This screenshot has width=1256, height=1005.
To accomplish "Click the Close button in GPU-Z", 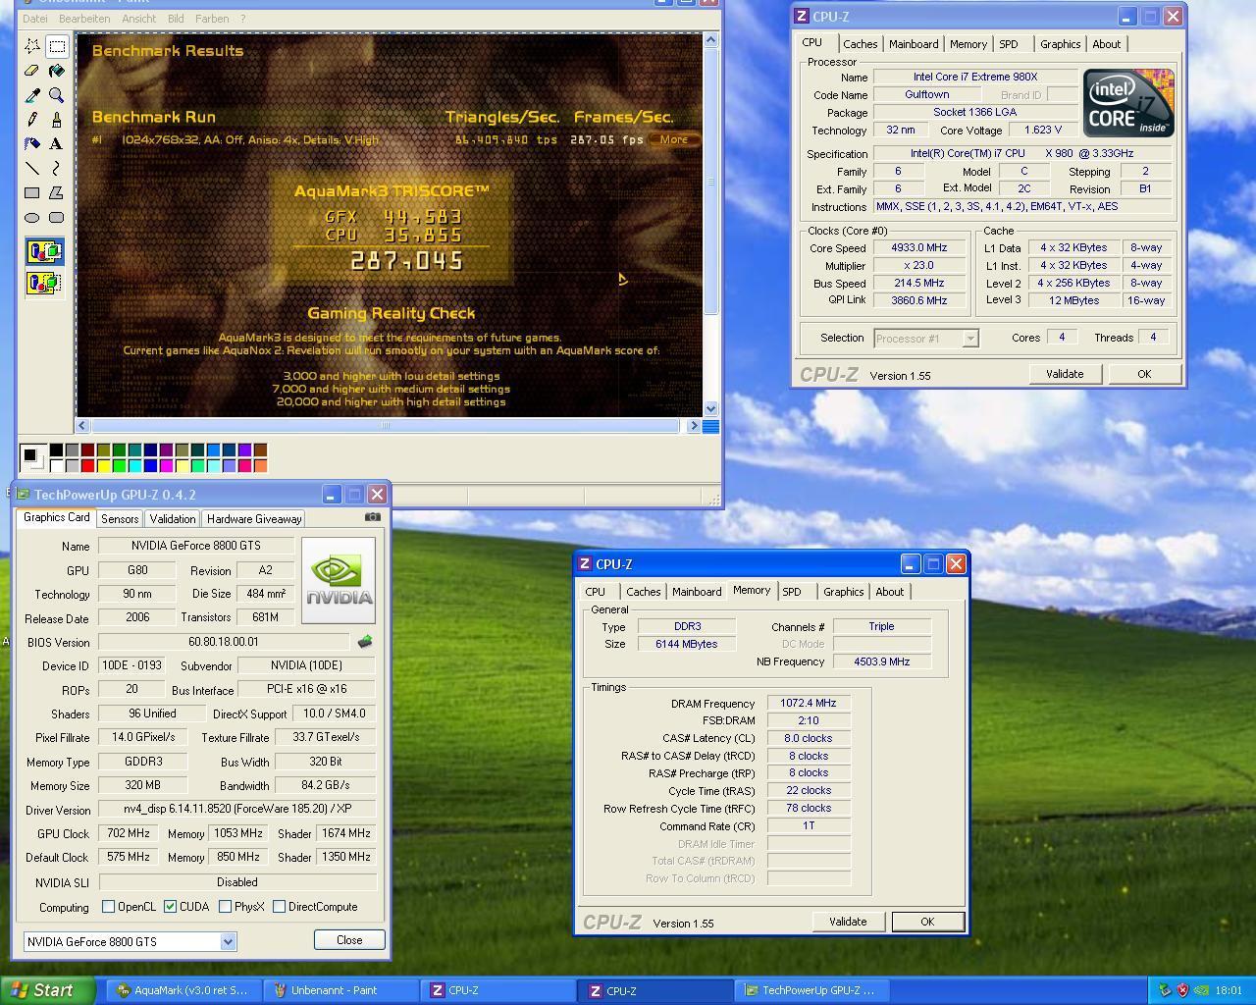I will pyautogui.click(x=349, y=940).
